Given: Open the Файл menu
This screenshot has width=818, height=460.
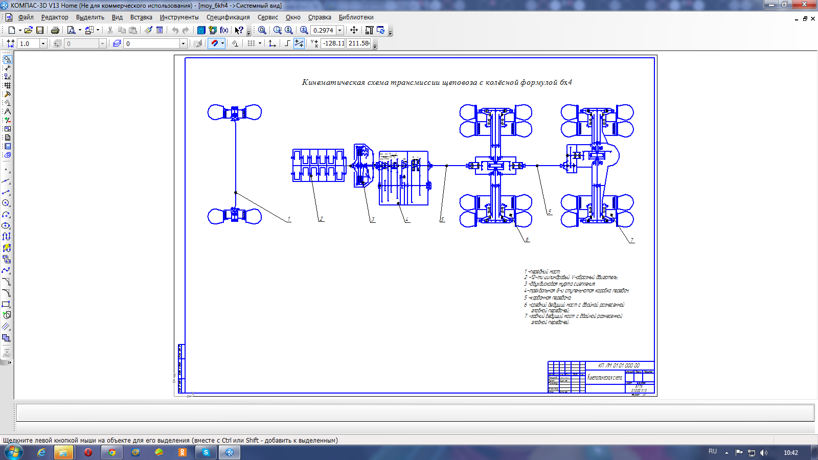Looking at the screenshot, I should (26, 17).
